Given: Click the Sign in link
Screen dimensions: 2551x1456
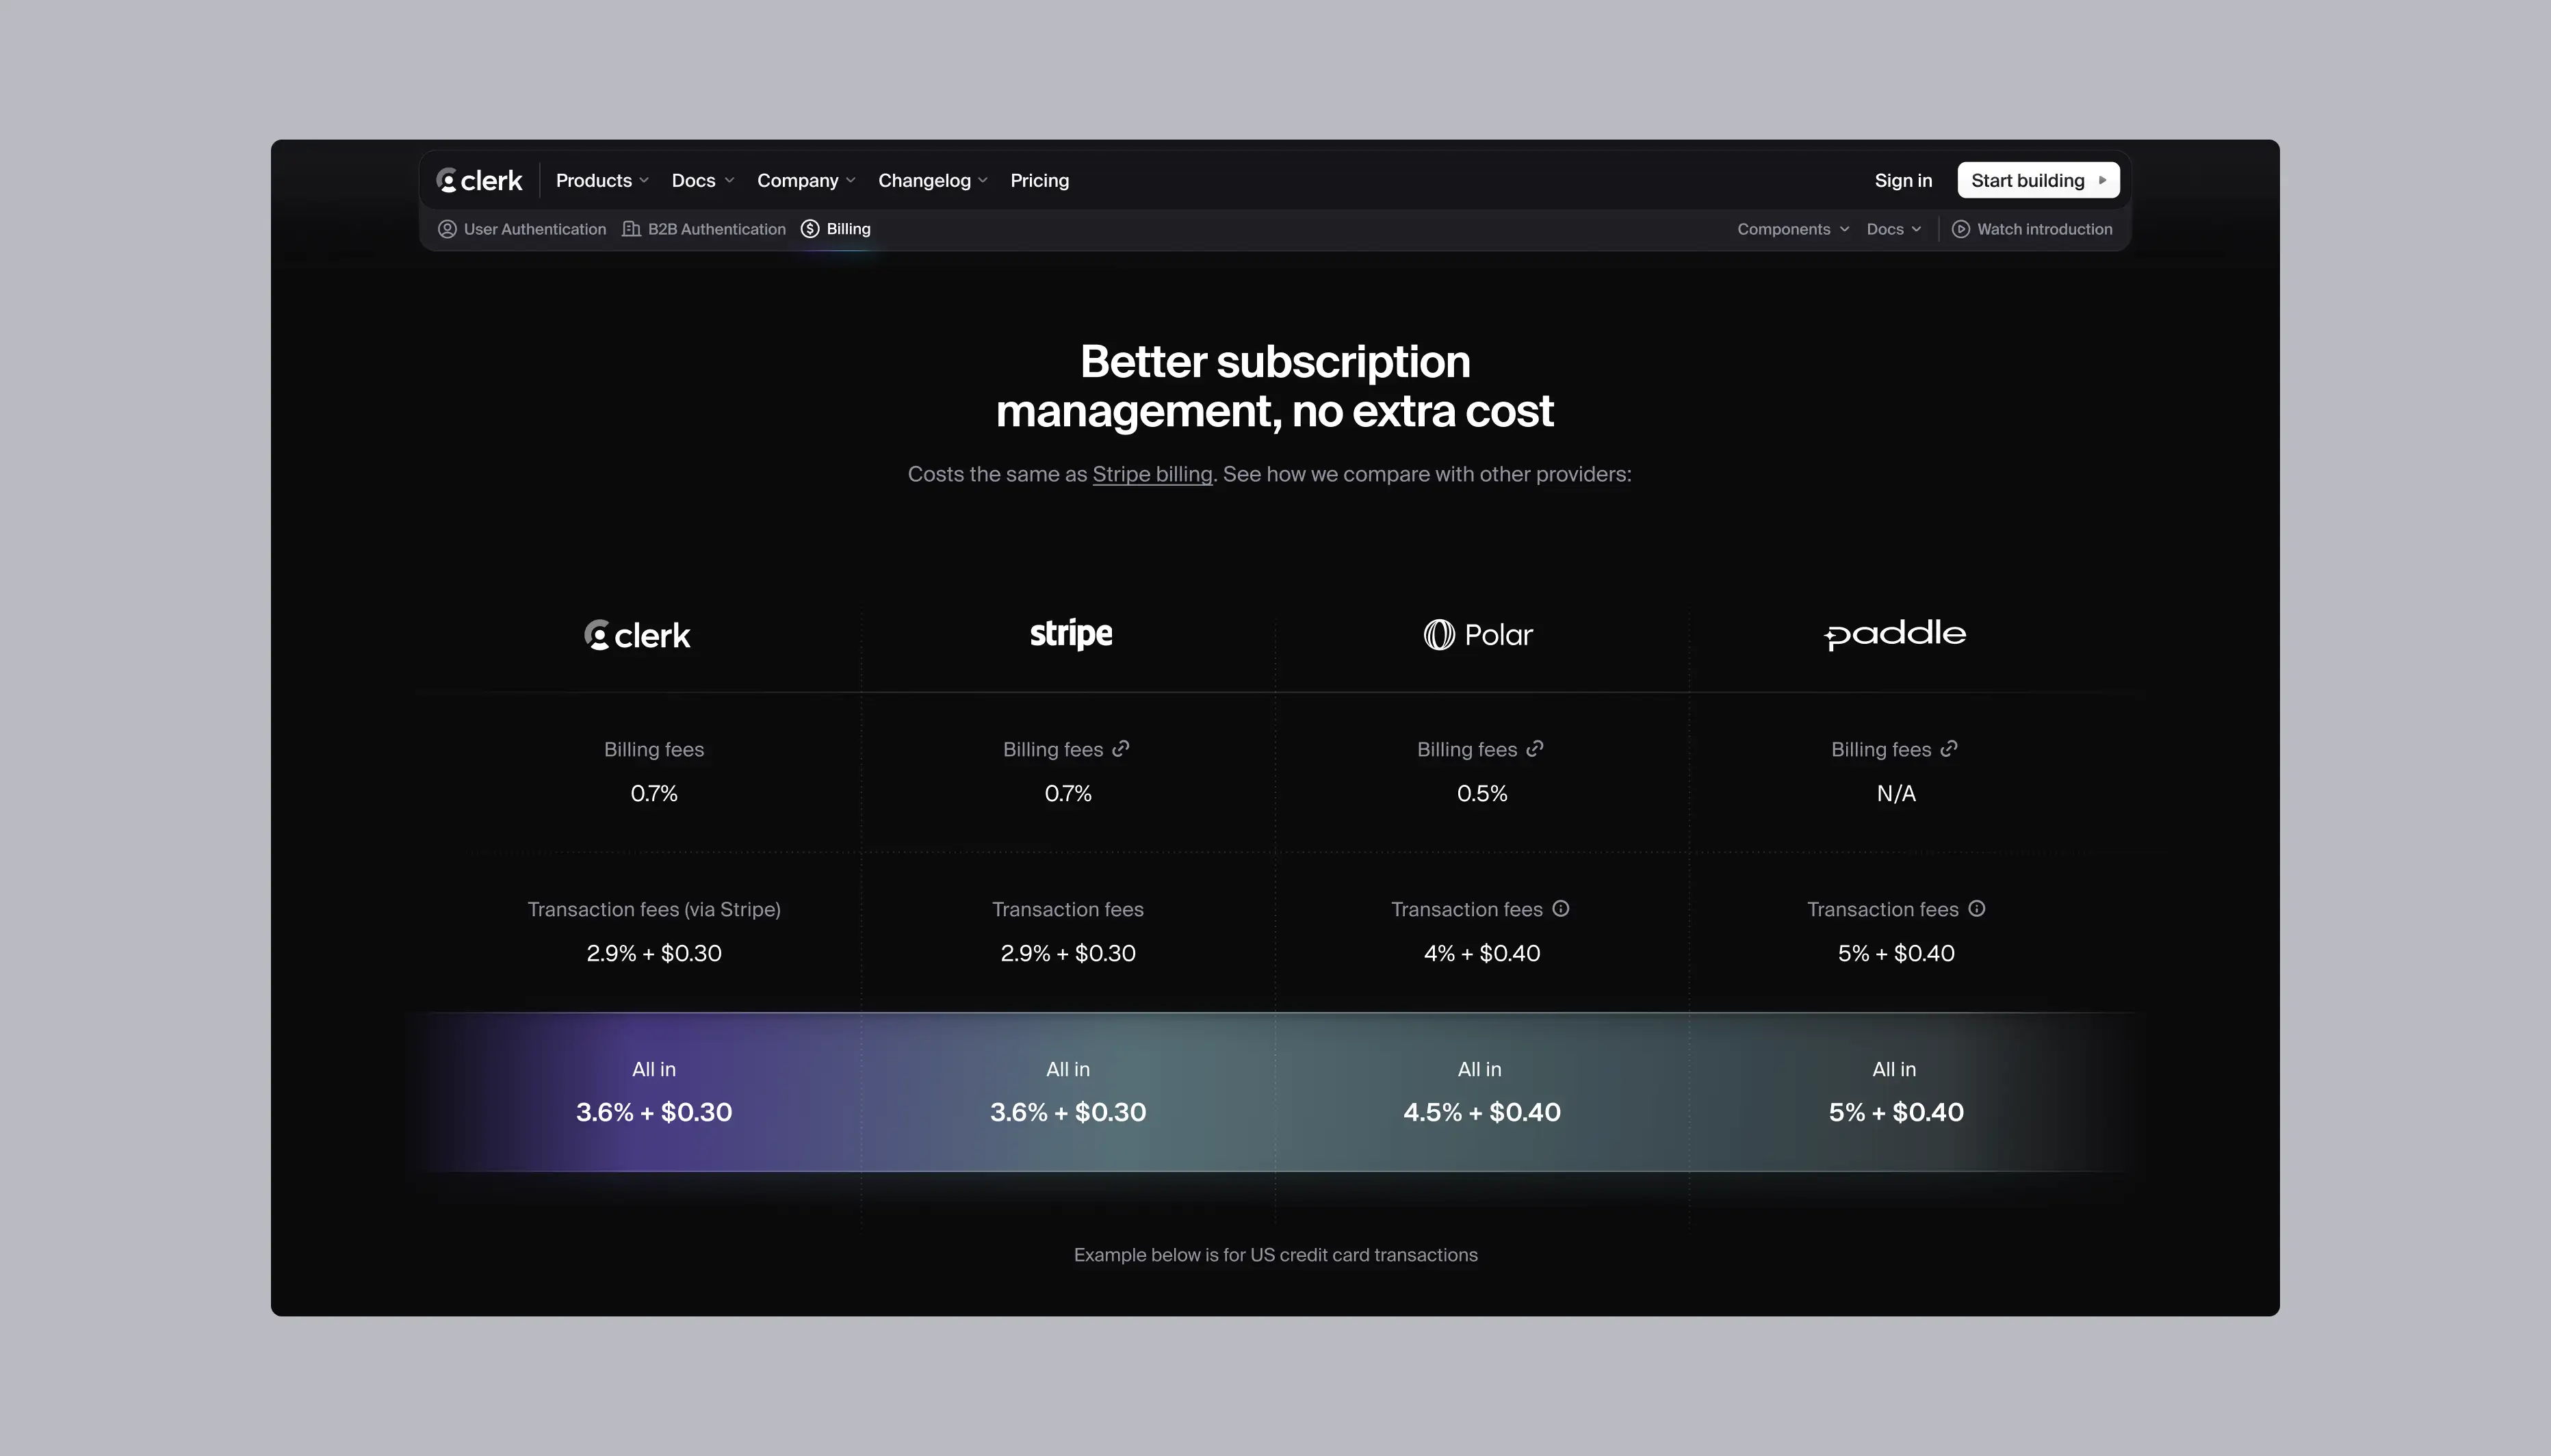Looking at the screenshot, I should [1903, 181].
